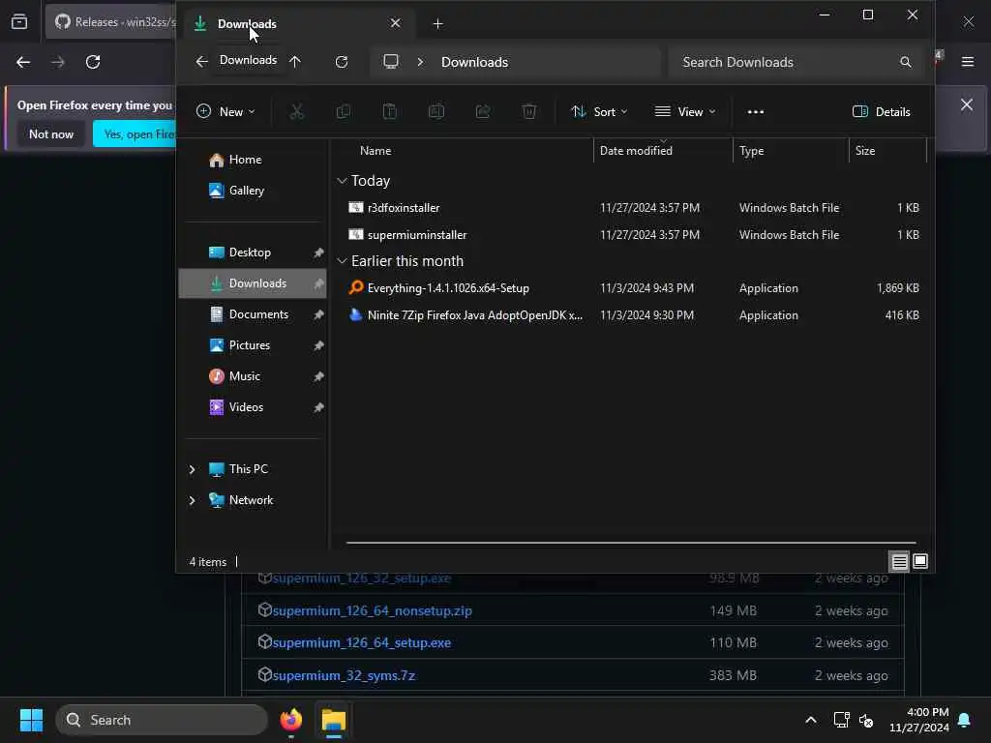The width and height of the screenshot is (991, 743).
Task: Click the search magnifier in Search Downloads
Action: 905,62
